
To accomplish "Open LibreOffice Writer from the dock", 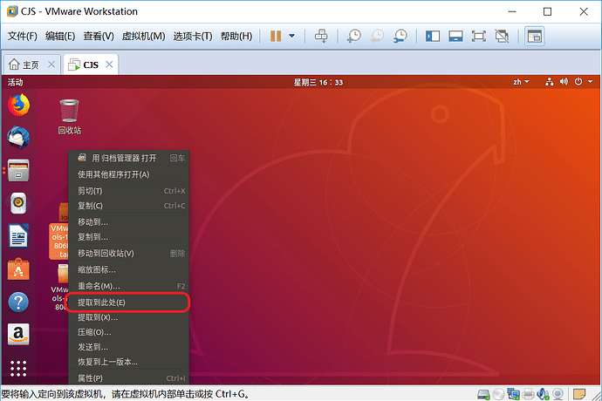I will tap(18, 235).
